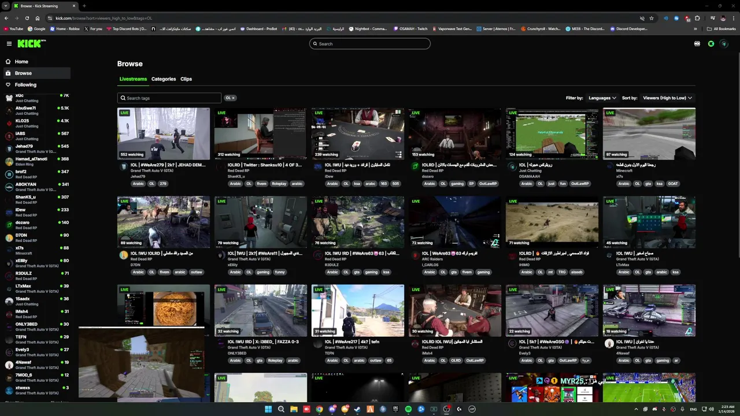Open the user profile avatar menu

click(x=724, y=43)
